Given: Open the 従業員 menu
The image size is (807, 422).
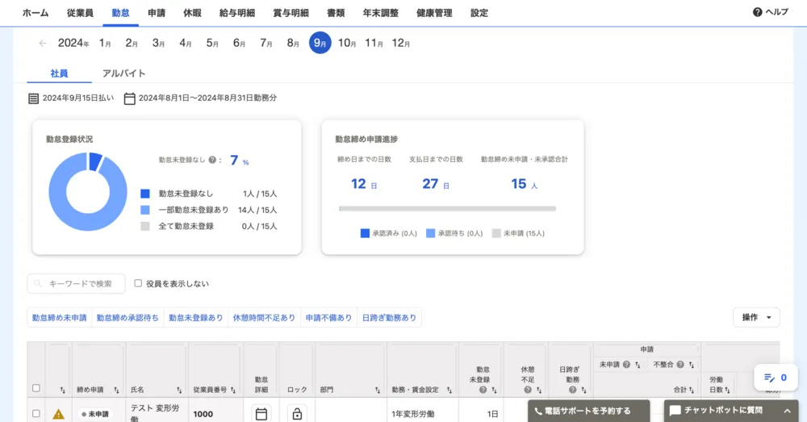Looking at the screenshot, I should click(80, 13).
